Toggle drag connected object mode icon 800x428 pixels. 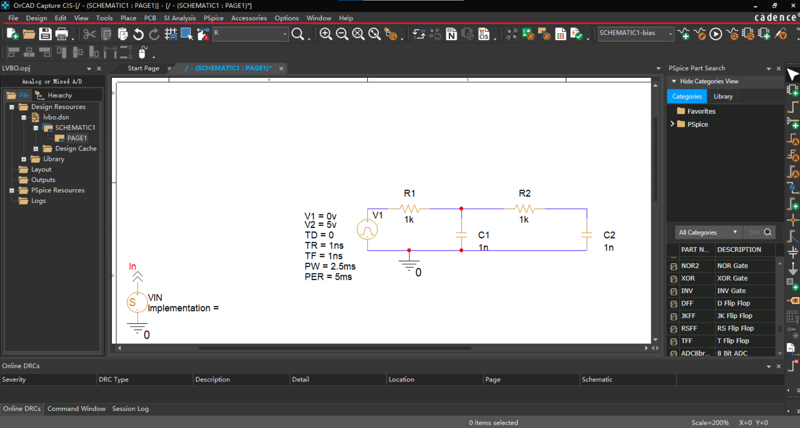[x=203, y=34]
